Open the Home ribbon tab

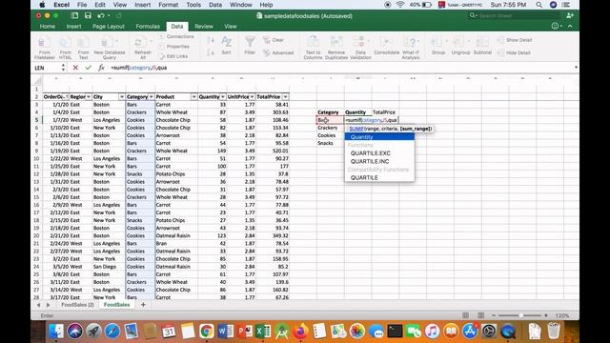pyautogui.click(x=48, y=27)
